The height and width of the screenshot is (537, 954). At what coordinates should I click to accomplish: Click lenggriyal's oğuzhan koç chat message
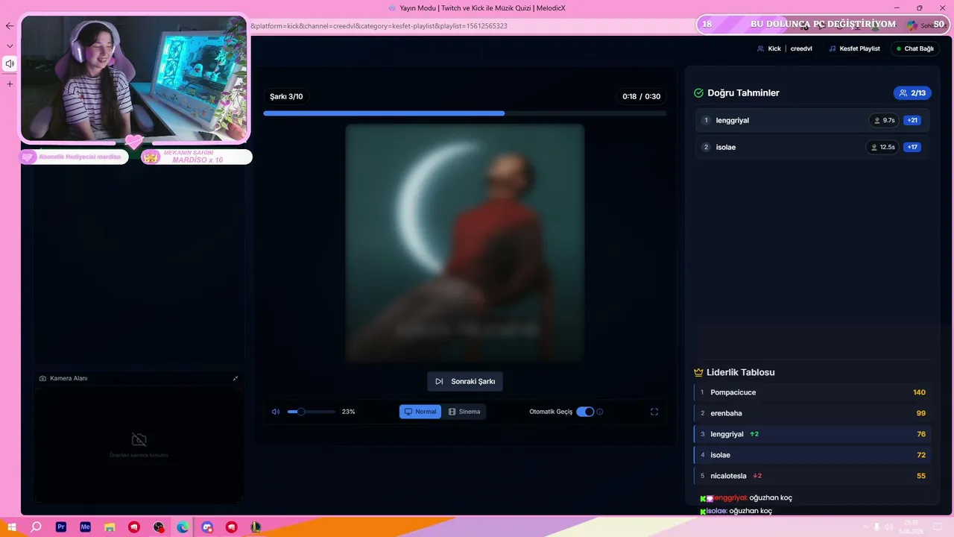pyautogui.click(x=745, y=497)
